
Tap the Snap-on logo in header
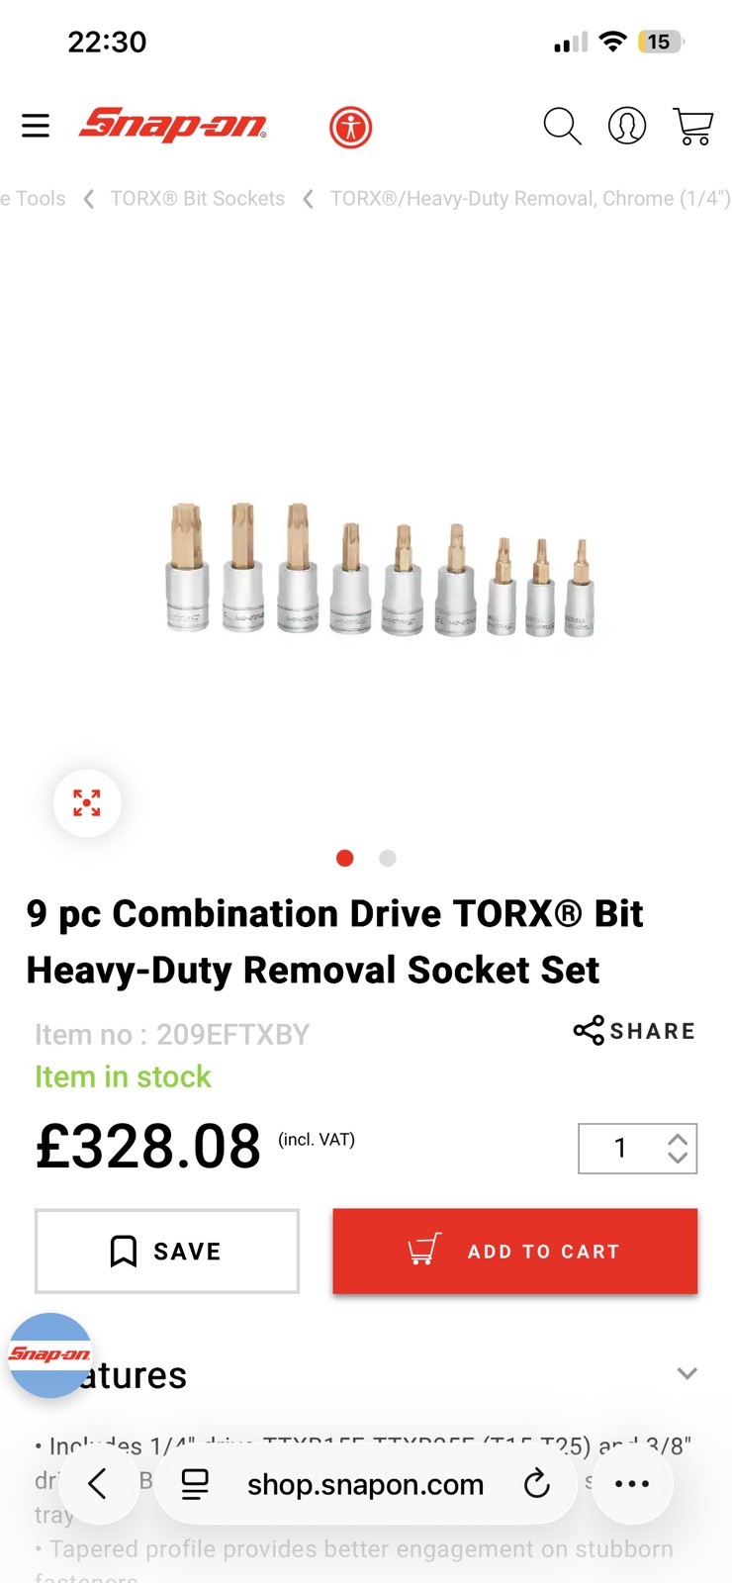[173, 125]
